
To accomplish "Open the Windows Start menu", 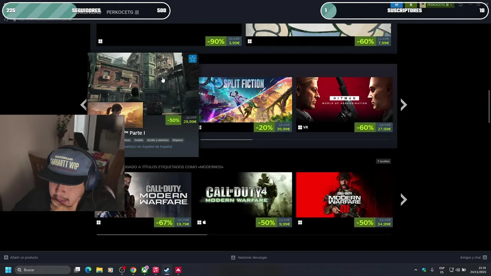I will click(8, 270).
